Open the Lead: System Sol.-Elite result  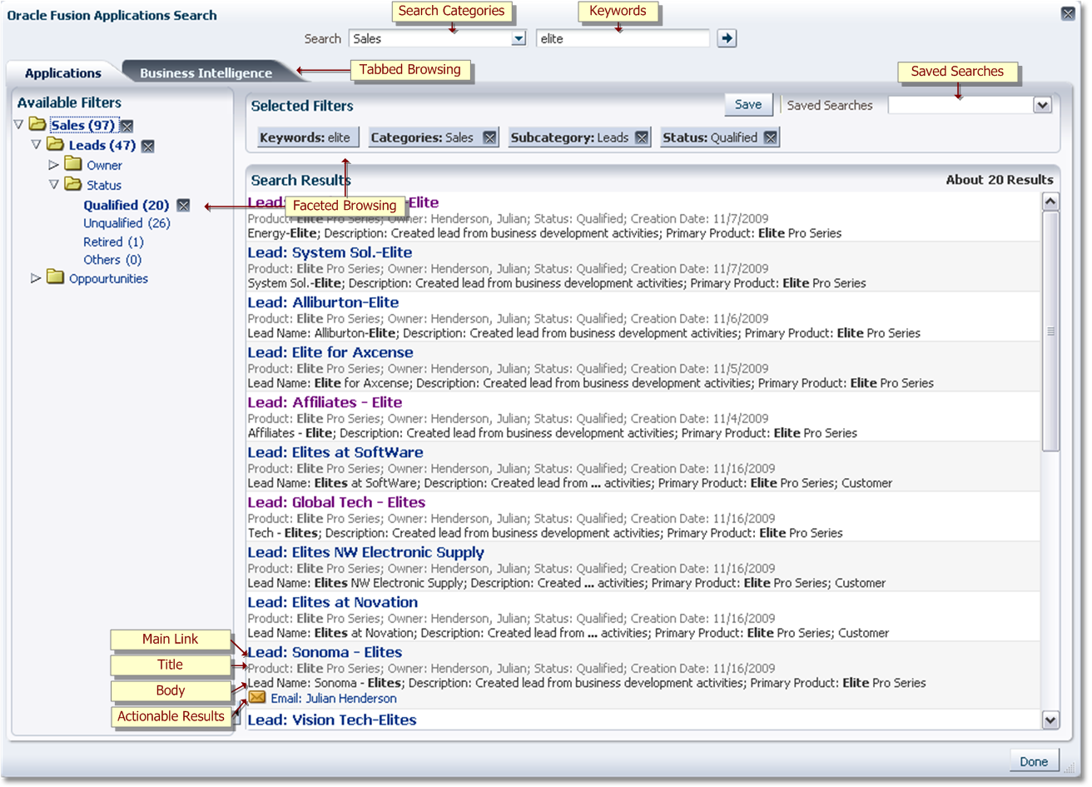pyautogui.click(x=330, y=252)
